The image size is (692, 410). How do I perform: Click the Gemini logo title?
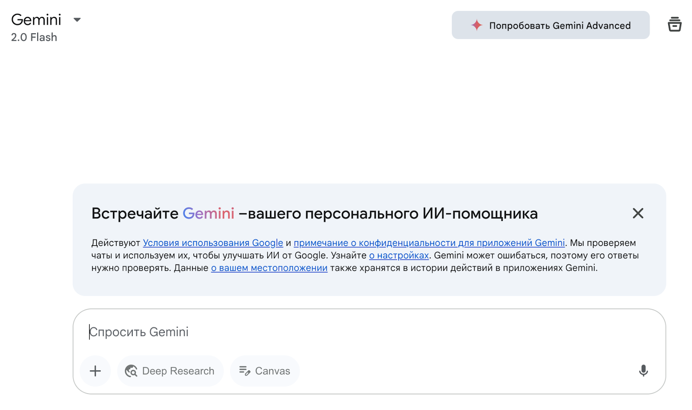(36, 19)
